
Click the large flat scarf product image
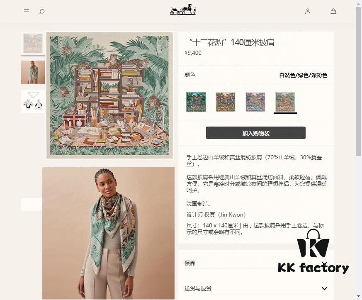(x=109, y=95)
